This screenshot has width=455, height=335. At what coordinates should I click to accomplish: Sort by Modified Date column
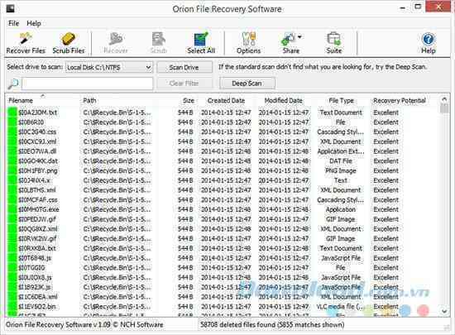[x=283, y=101]
